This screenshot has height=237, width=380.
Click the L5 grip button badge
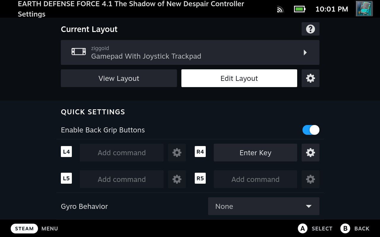[x=66, y=178]
